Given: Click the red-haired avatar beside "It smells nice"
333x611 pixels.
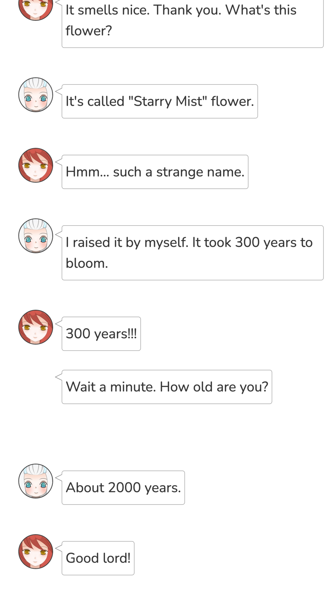Looking at the screenshot, I should point(35,8).
